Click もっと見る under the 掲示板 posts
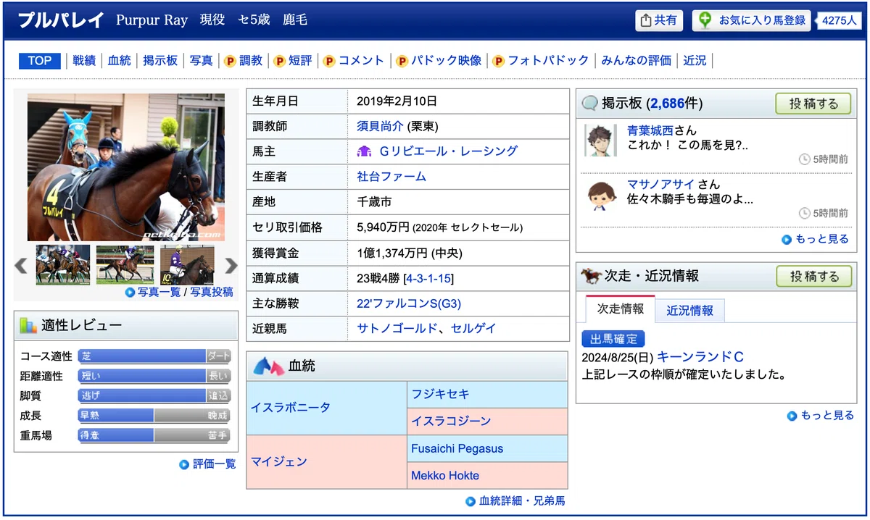 821,240
